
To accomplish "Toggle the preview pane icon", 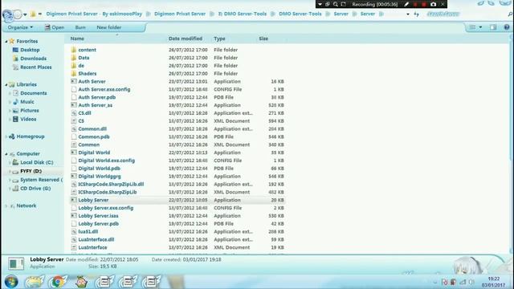I will pyautogui.click(x=493, y=27).
